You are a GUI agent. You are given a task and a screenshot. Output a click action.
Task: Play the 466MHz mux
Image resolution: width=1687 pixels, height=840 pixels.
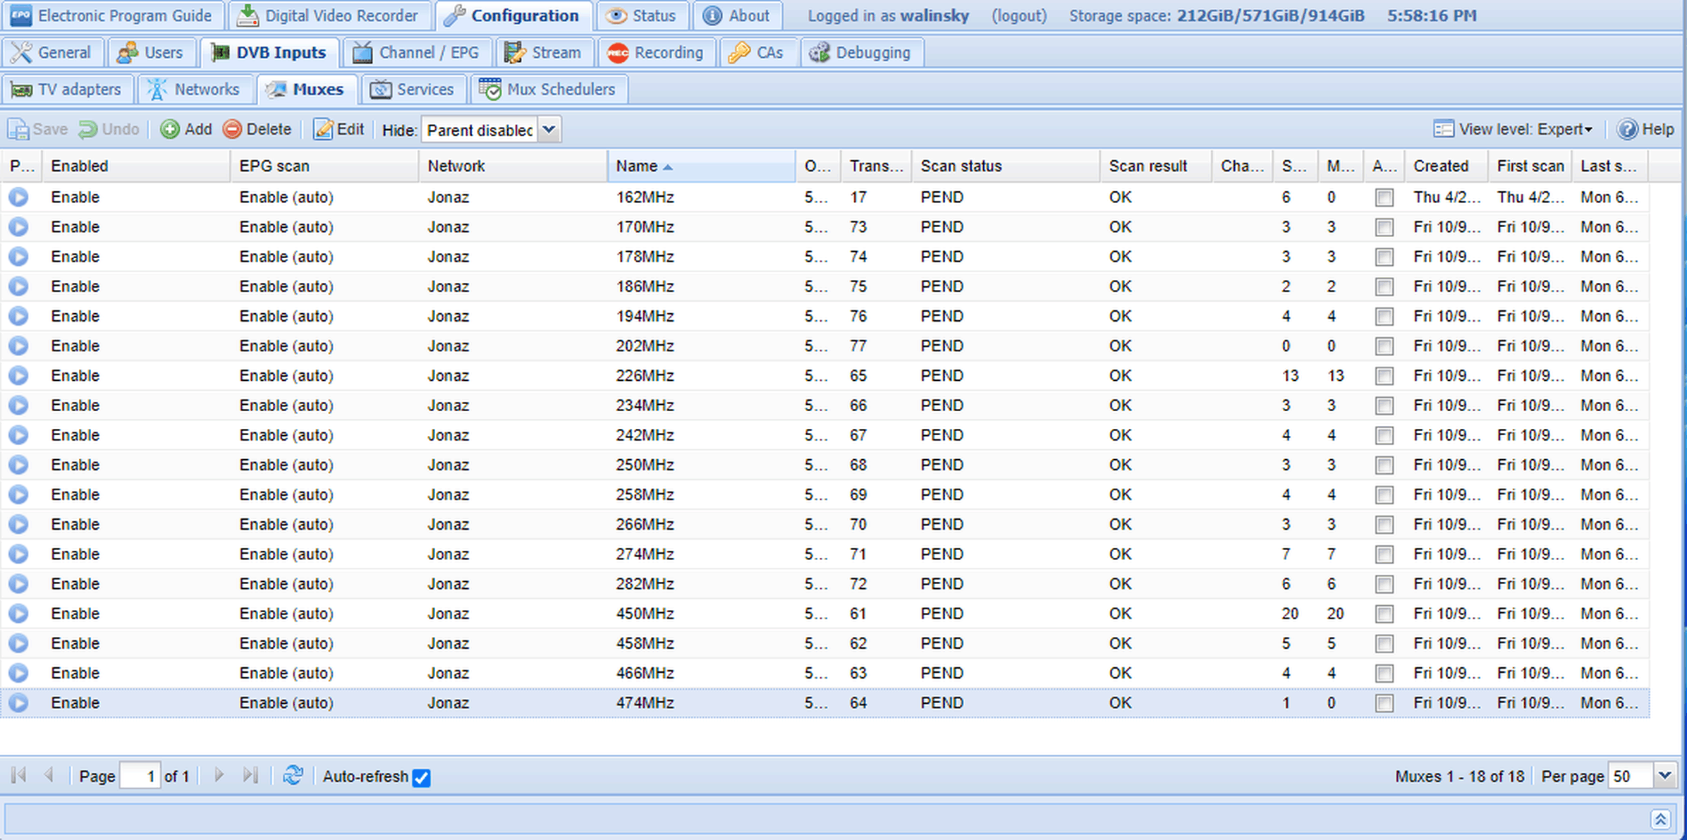coord(18,674)
